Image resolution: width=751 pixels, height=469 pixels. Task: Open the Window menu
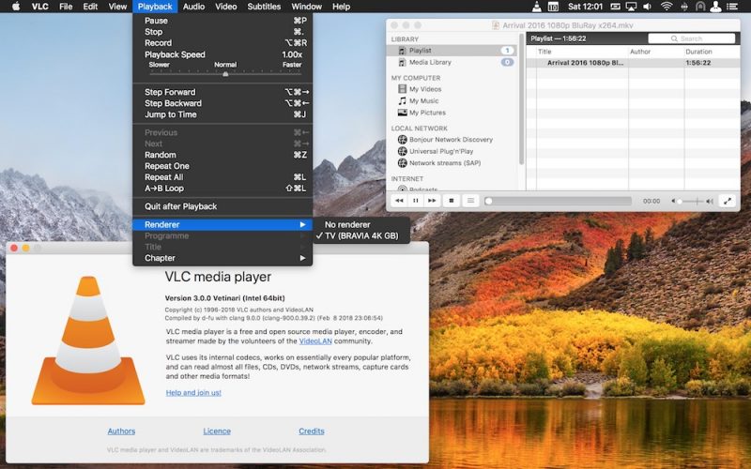[x=307, y=7]
